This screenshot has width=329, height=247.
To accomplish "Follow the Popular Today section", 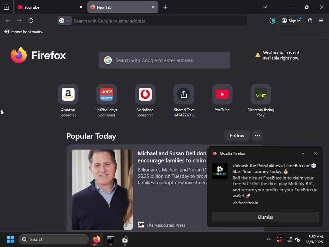I will [237, 136].
